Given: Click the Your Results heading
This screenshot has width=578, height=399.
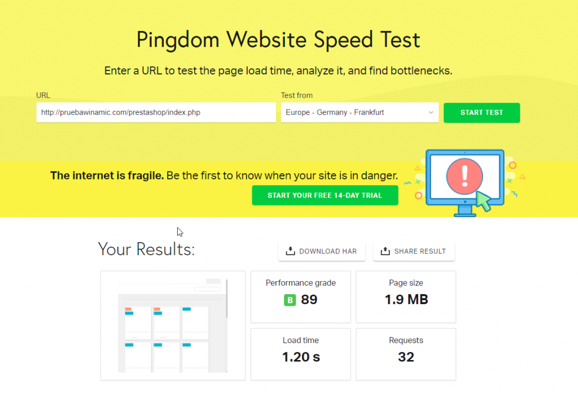Looking at the screenshot, I should 146,249.
